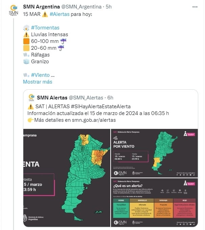Image resolution: width=205 pixels, height=230 pixels.
Task: Expand tweet with Mostrar más
Action: (38, 82)
